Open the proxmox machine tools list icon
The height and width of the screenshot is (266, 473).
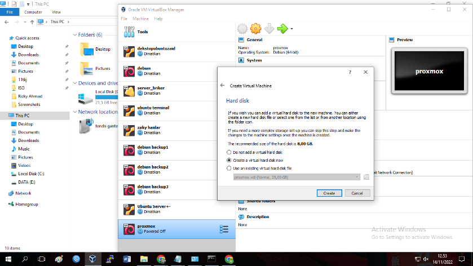pos(224,229)
